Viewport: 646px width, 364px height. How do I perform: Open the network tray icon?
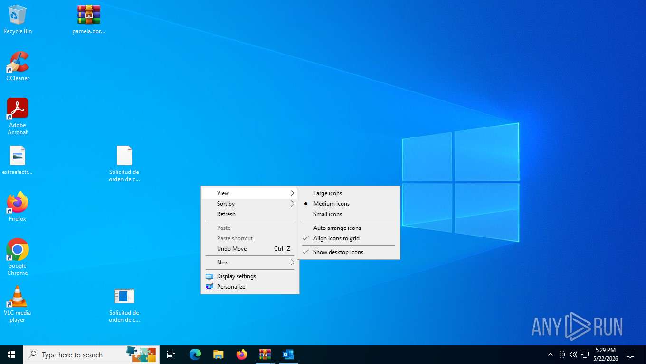click(x=585, y=355)
